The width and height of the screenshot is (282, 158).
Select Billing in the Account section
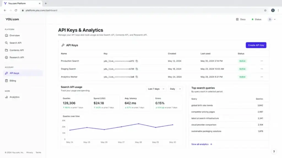tap(13, 81)
